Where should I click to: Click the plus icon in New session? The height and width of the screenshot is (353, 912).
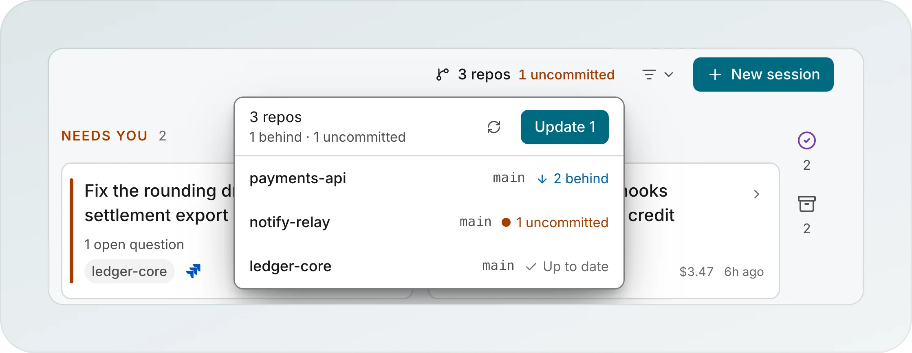point(715,75)
